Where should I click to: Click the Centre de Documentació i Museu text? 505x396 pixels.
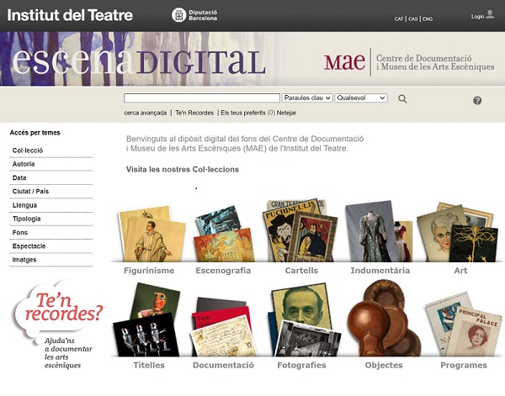pyautogui.click(x=435, y=62)
